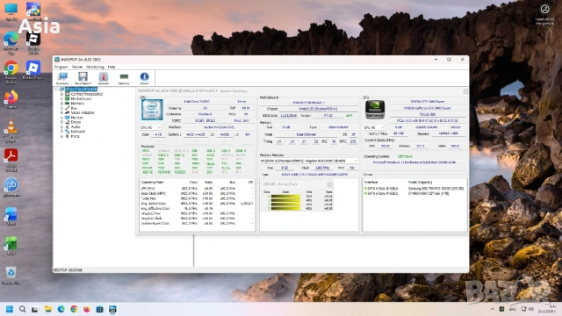
Task: Open the Memory Modules dropdown
Action: 309,161
